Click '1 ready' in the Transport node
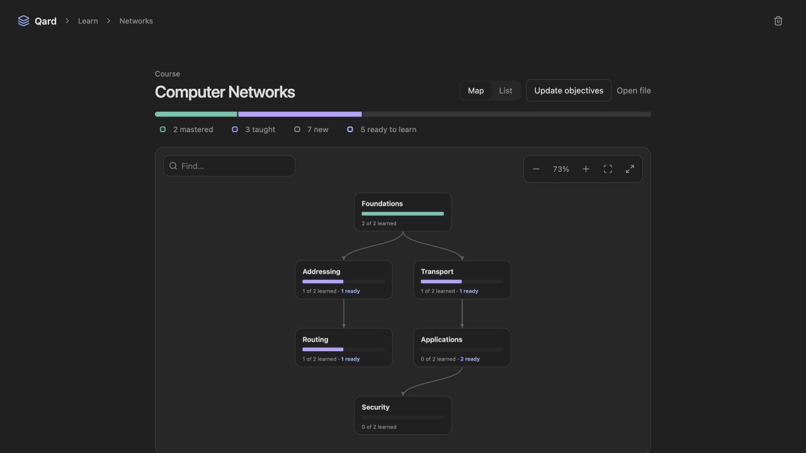This screenshot has width=806, height=453. click(469, 291)
